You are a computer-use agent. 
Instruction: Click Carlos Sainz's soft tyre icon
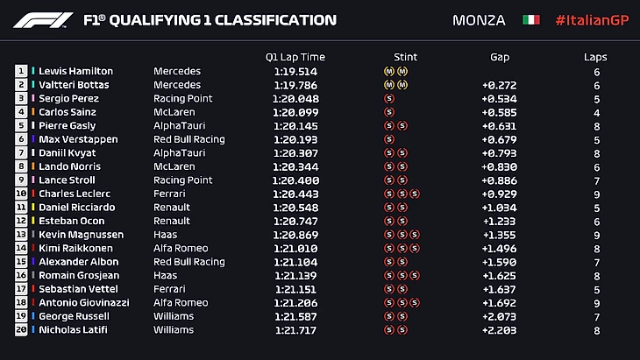click(x=389, y=112)
